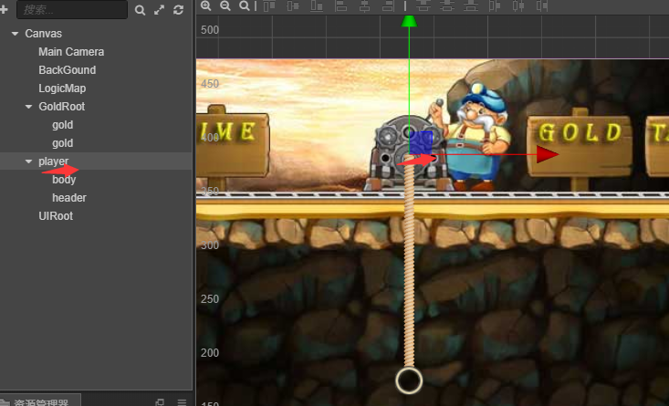669x406 pixels.
Task: Select the Canvas node
Action: tap(44, 33)
